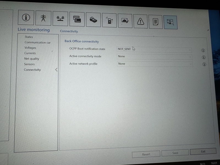This screenshot has width=220, height=165.
Task: Collapse sidebar with the left chevron
Action: coord(56,70)
